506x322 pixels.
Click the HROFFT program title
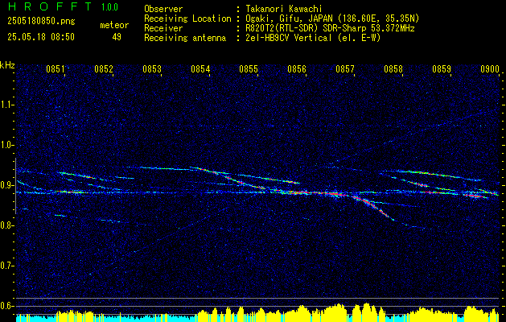click(50, 6)
